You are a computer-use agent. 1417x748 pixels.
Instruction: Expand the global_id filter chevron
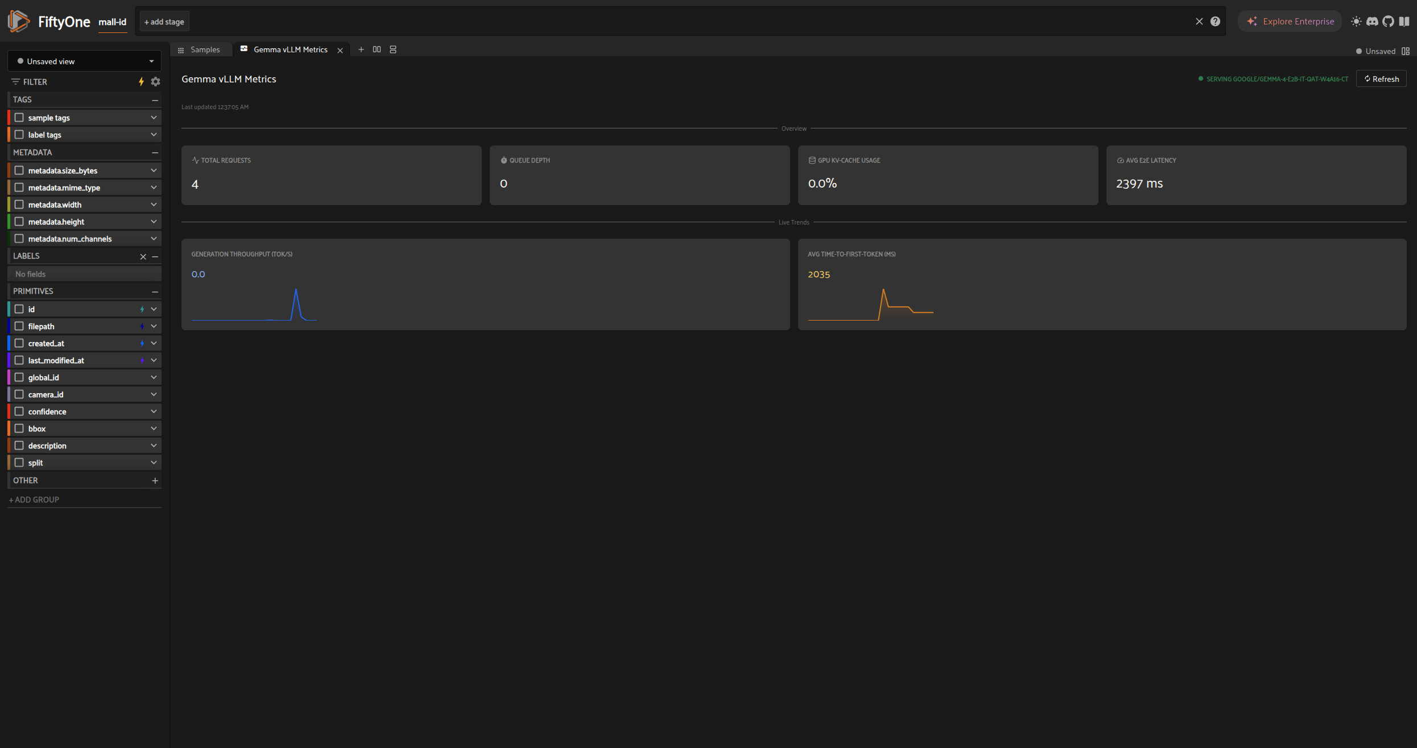point(154,377)
